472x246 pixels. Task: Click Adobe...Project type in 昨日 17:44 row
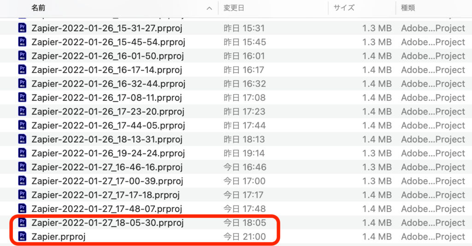pyautogui.click(x=433, y=126)
